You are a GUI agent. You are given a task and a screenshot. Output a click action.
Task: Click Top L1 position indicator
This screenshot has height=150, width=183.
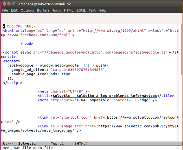[x=57, y=143]
